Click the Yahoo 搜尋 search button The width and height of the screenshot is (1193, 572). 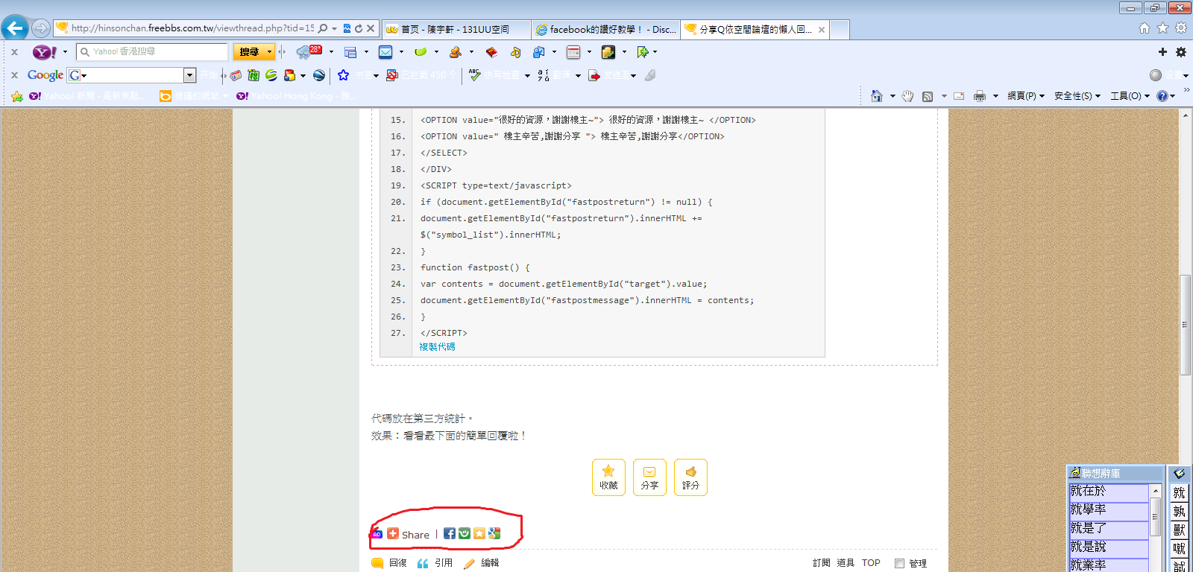(x=249, y=51)
